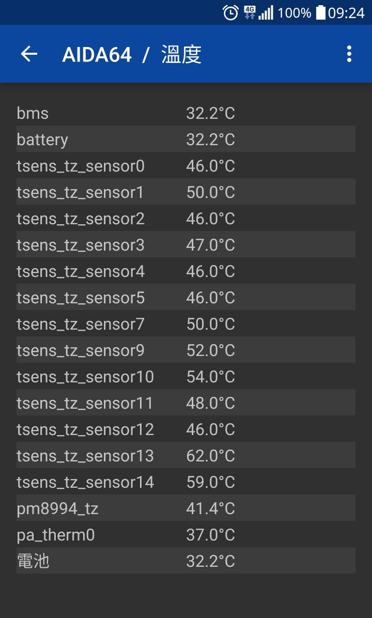Tap the battery status icon
Viewport: 372px width, 618px height.
click(x=321, y=12)
